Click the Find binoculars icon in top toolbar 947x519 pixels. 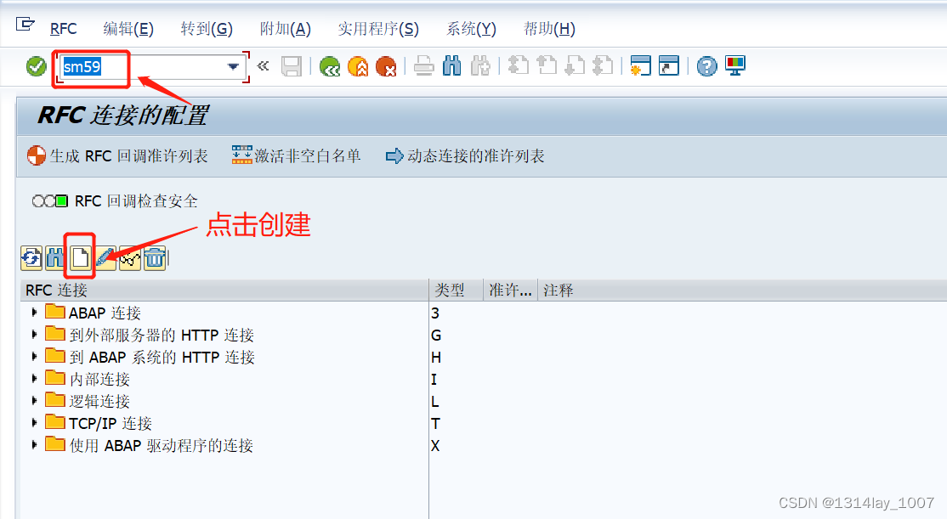click(451, 66)
